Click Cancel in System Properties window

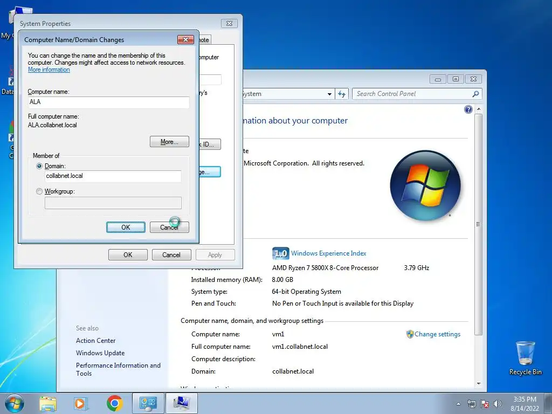coord(171,254)
